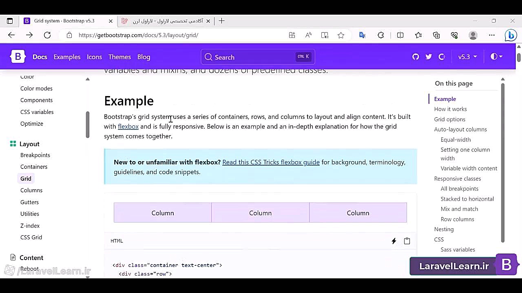
Task: Open the Blog nav item
Action: click(144, 57)
